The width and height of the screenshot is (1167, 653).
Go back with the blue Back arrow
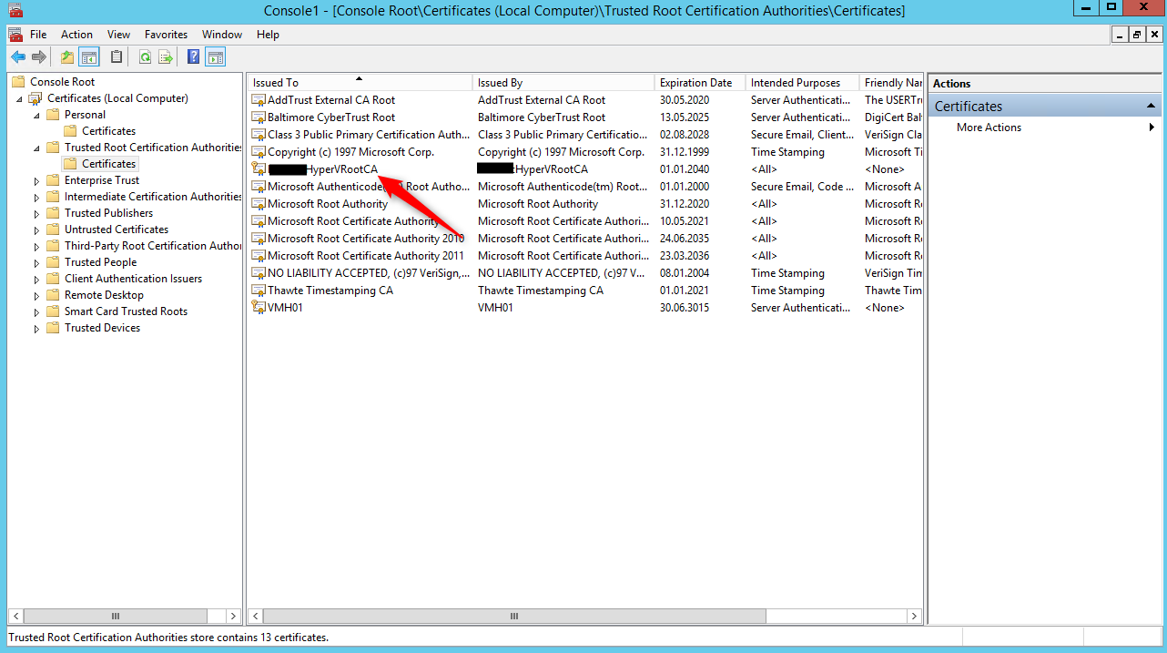(x=18, y=57)
